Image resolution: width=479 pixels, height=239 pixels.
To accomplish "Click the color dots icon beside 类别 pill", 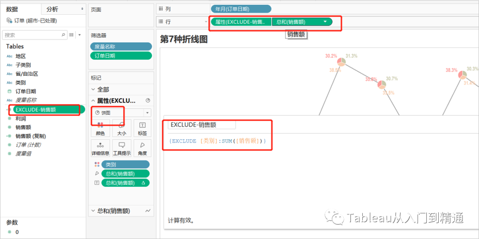I will click(x=97, y=165).
